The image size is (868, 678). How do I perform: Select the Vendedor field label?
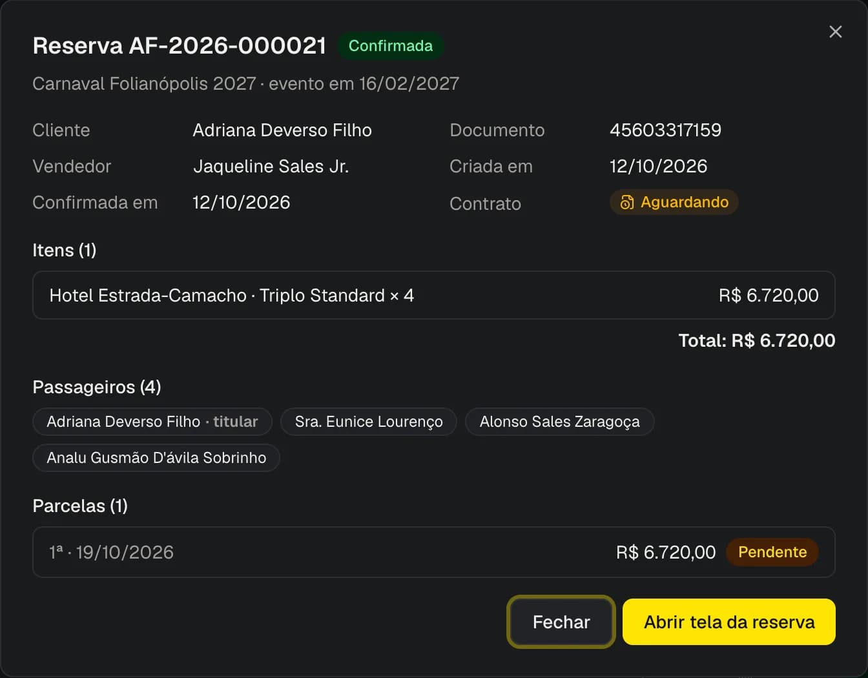pyautogui.click(x=72, y=167)
